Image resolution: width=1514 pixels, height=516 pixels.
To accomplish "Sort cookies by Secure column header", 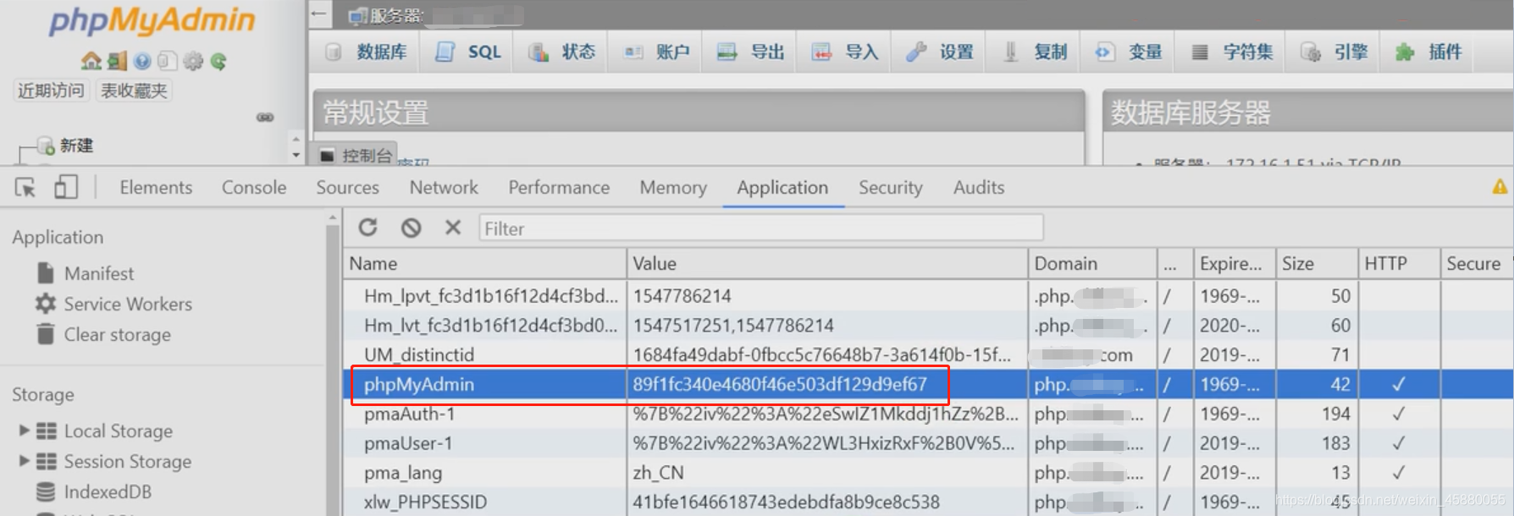I will (x=1477, y=264).
